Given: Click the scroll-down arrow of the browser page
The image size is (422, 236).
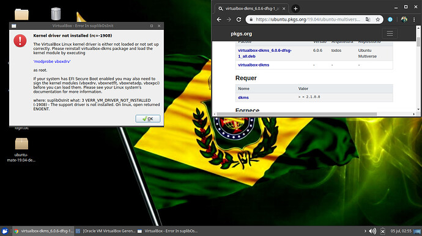Looking at the screenshot, I should coord(418,109).
